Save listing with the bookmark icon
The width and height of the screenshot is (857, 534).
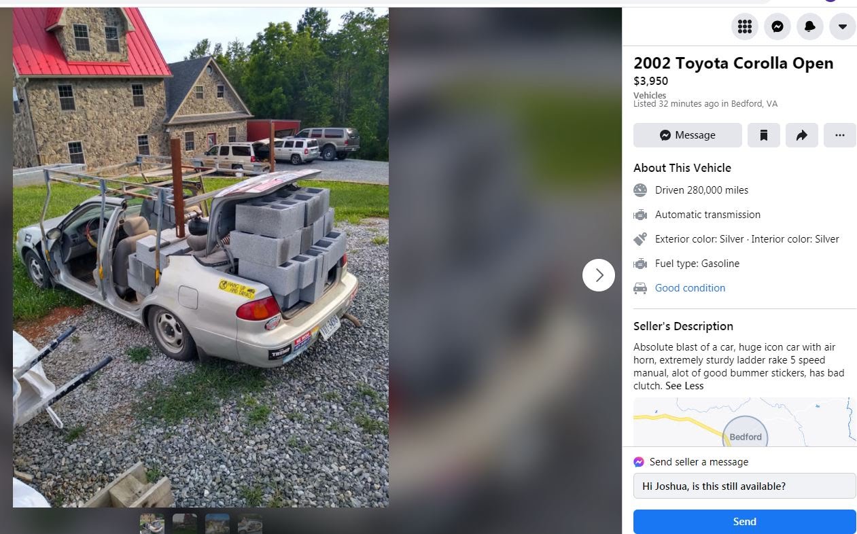tap(764, 135)
